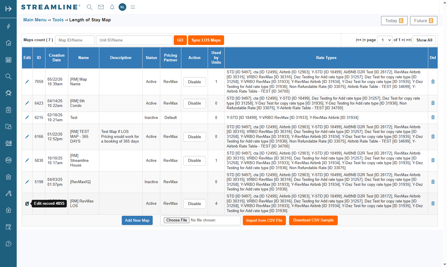Disable the Streamline House map
Image resolution: width=447 pixels, height=267 pixels.
click(195, 161)
